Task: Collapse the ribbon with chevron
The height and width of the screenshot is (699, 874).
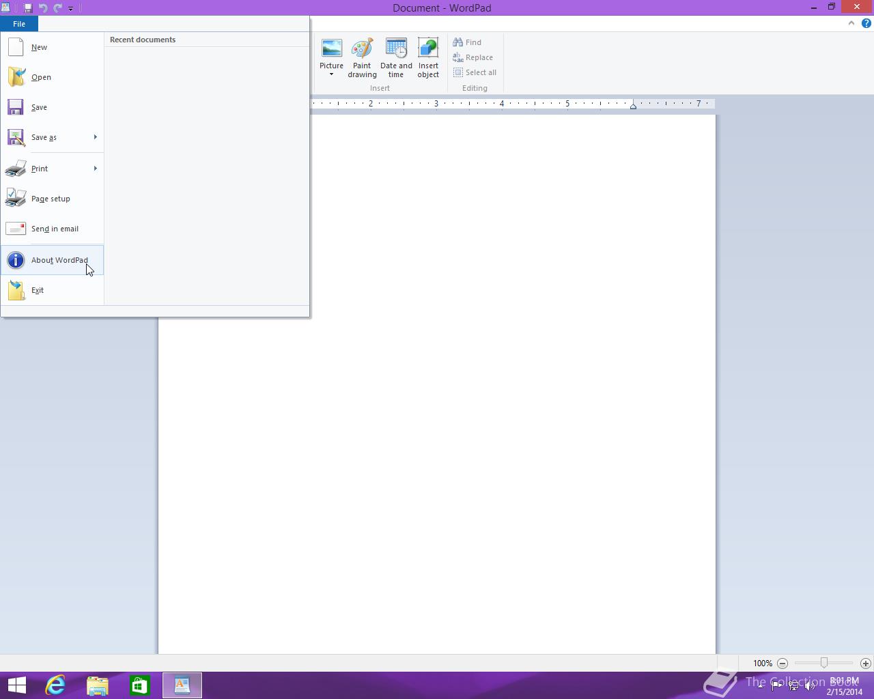Action: (851, 23)
